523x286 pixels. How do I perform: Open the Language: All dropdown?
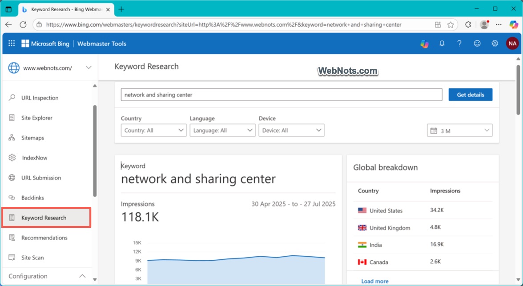pos(222,130)
